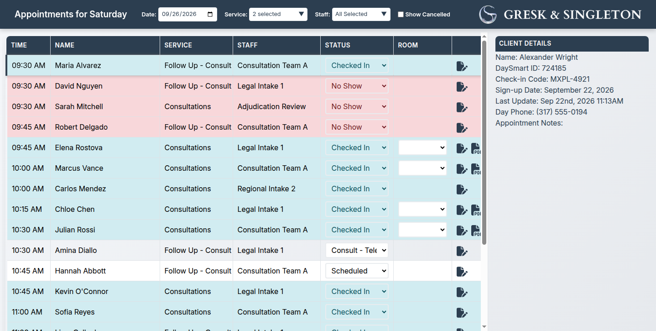
Task: Open edit icon for Robert Delgado
Action: [x=462, y=127]
